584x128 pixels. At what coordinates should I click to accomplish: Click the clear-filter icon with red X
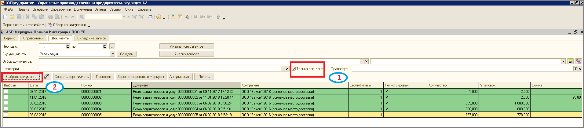[x=578, y=61]
